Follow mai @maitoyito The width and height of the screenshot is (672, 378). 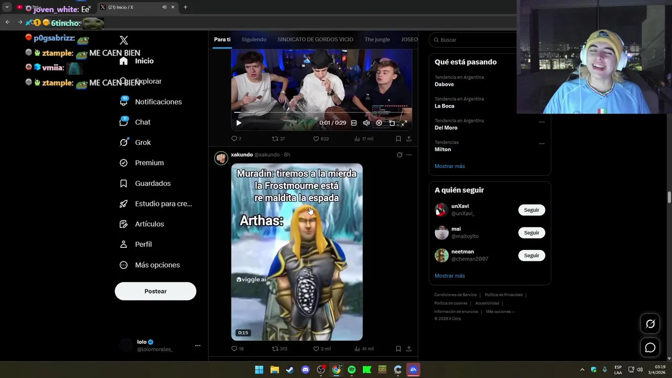coord(532,233)
